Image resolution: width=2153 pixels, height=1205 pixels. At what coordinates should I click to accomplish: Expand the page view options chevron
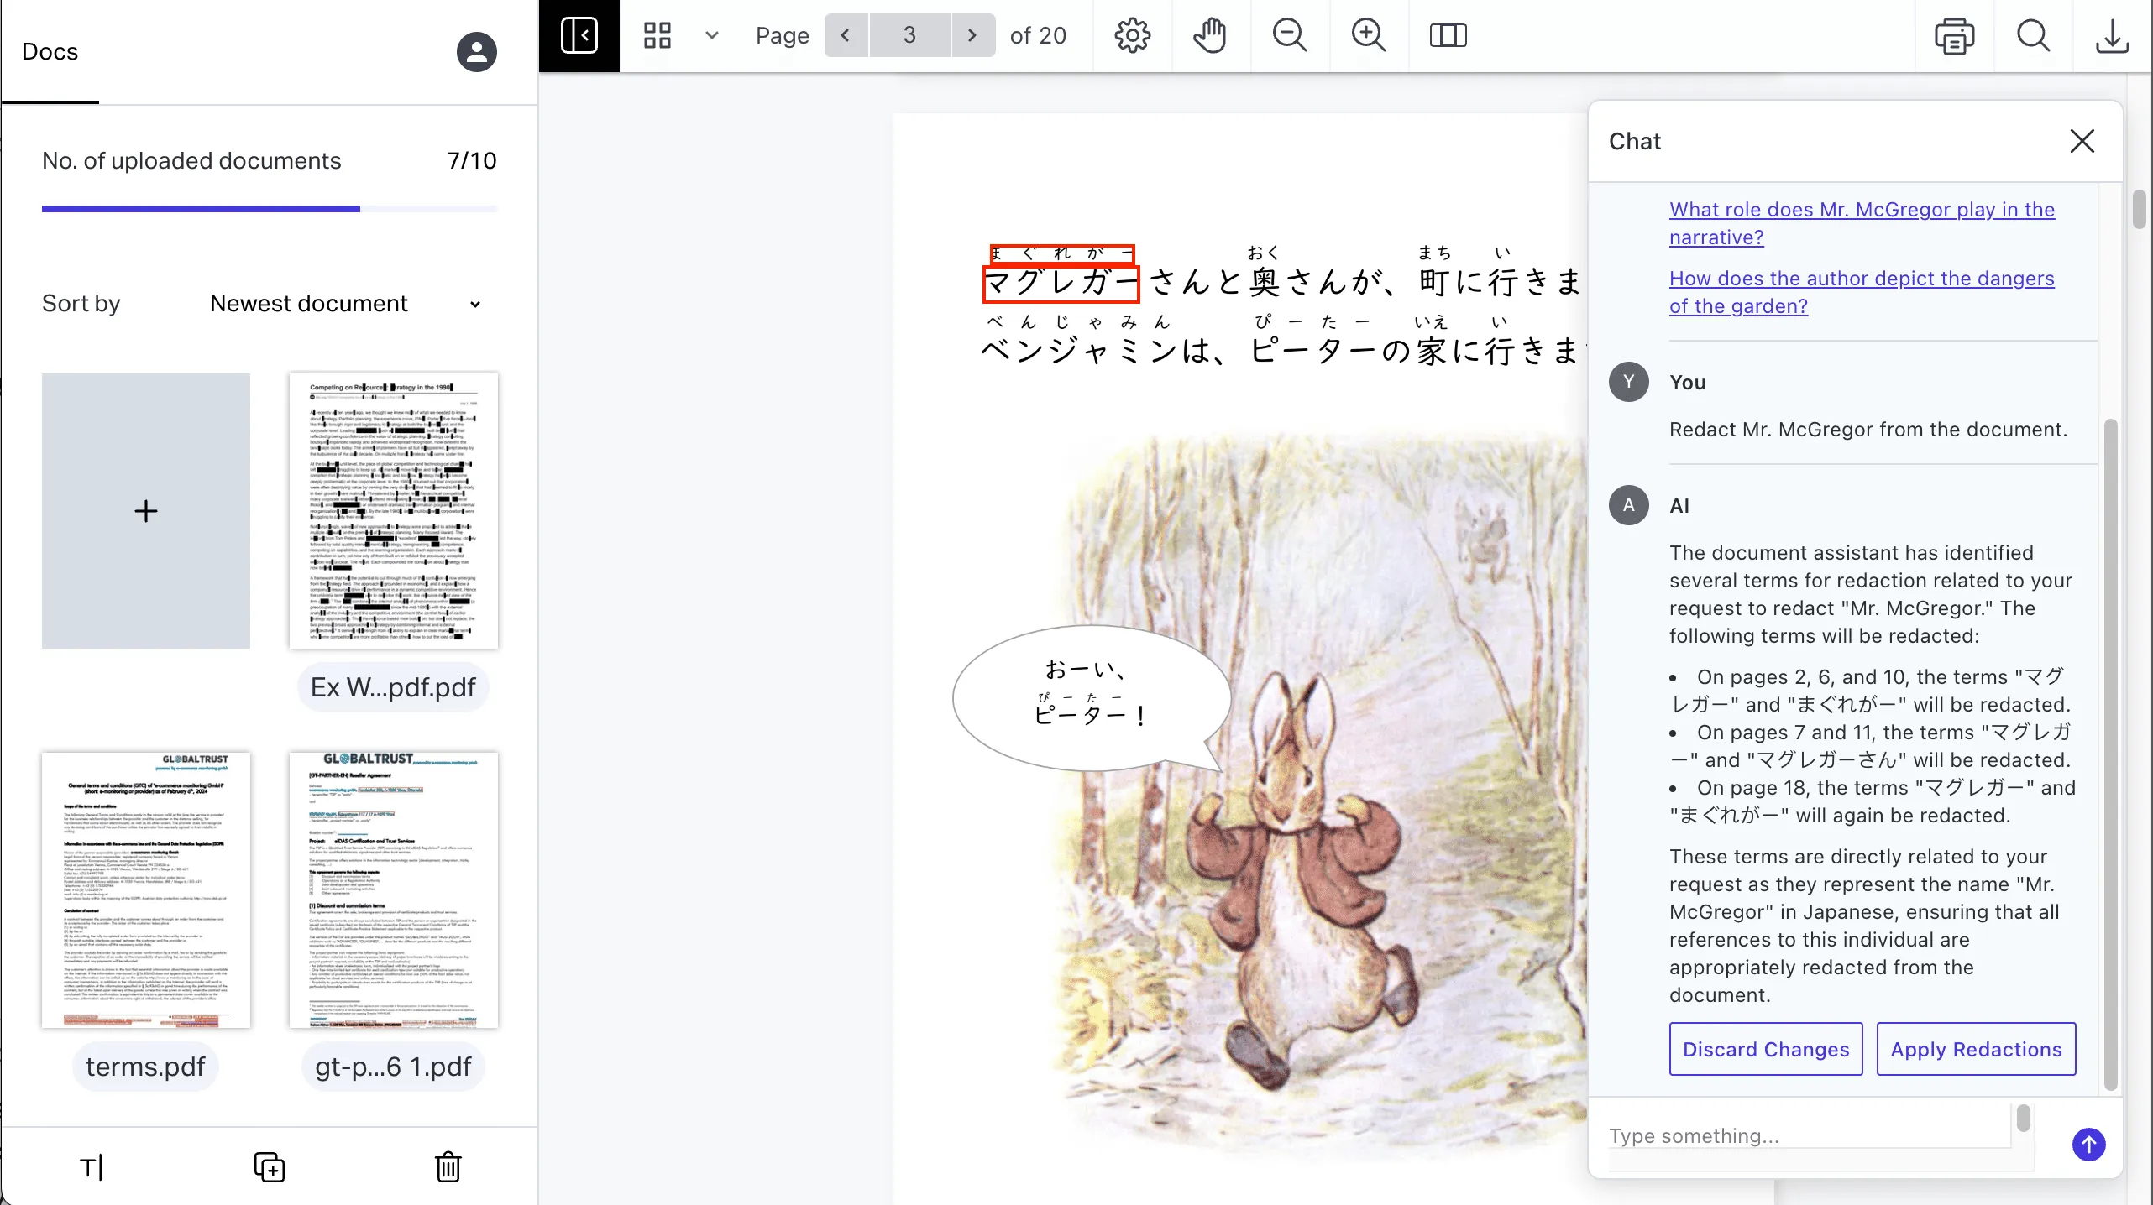coord(711,35)
